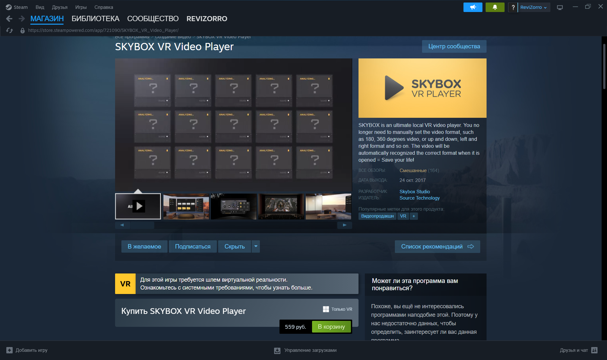Click the thumbnail strip scrollbar handle
The width and height of the screenshot is (607, 360).
point(142,225)
